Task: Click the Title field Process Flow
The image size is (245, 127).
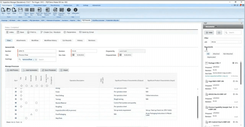Action: [37, 55]
